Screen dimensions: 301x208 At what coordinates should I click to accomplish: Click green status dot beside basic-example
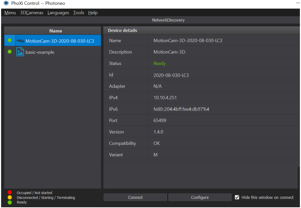pyautogui.click(x=10, y=52)
